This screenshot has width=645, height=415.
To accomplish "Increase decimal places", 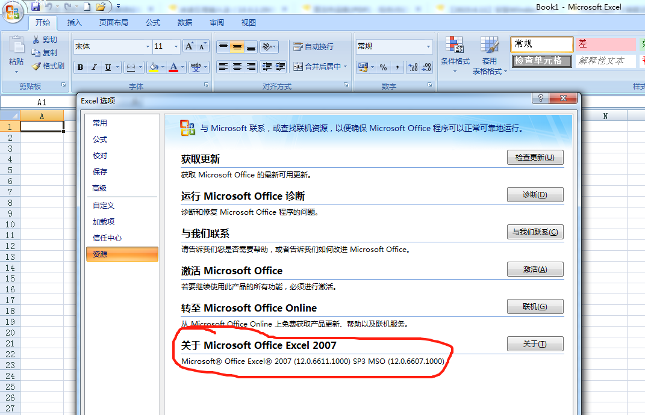I will 413,67.
